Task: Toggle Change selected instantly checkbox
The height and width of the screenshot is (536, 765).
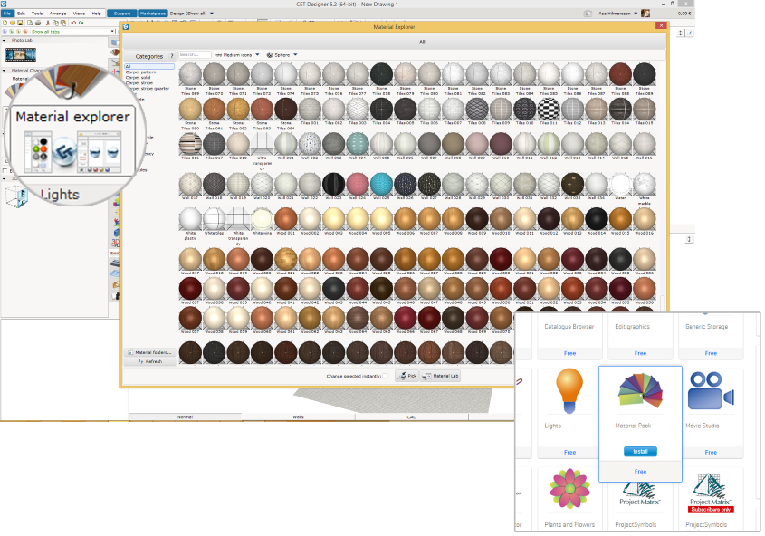Action: tap(385, 376)
